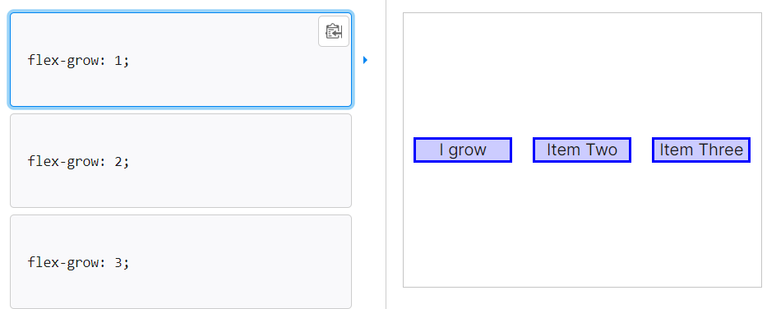Click the 'I grow' flex item
This screenshot has width=767, height=309.
(x=463, y=150)
